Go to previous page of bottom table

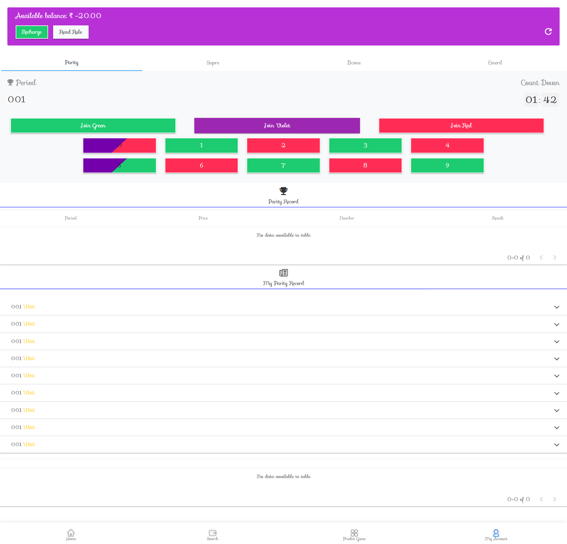(541, 499)
